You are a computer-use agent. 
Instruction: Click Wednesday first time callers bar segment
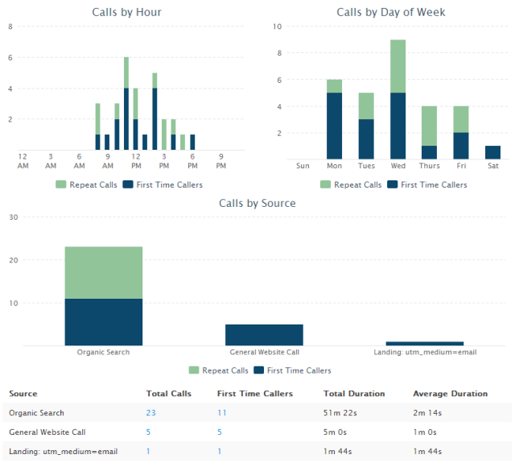click(x=398, y=126)
